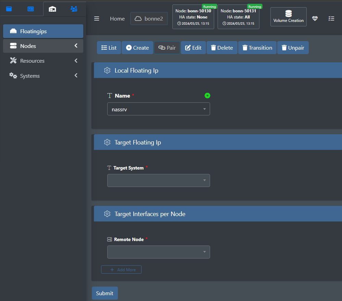
Task: Select the warehouse icon tab
Action: [52, 9]
